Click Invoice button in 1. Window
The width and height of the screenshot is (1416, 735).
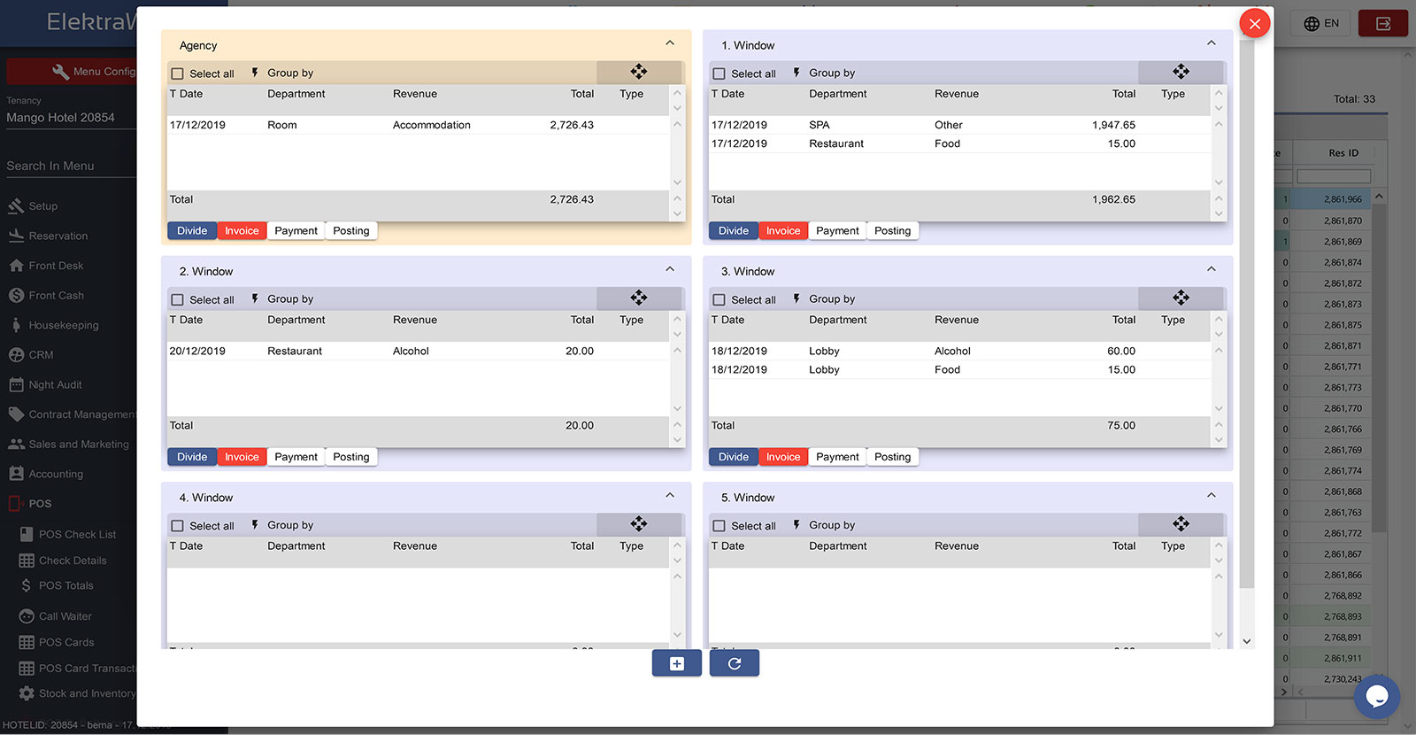[783, 231]
